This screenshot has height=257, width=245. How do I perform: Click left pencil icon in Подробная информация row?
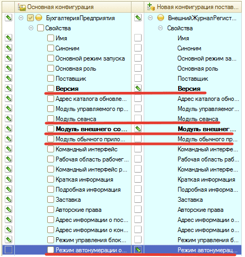[x=8, y=190]
